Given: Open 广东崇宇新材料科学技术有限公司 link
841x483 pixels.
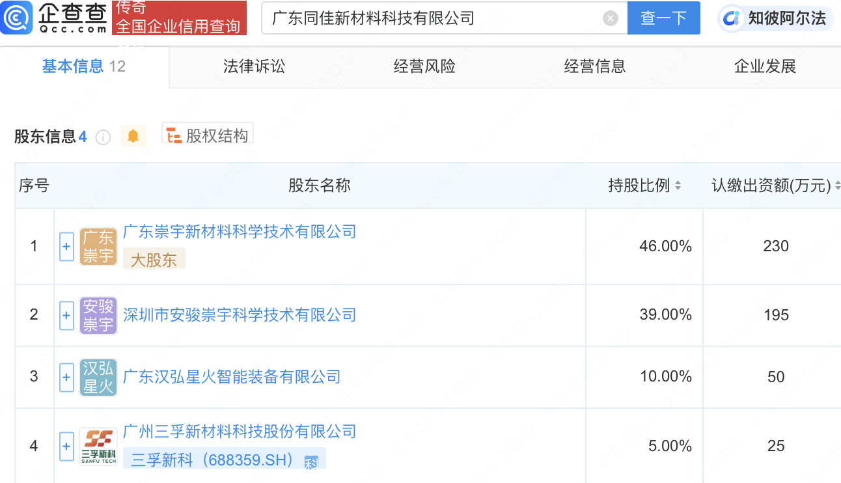Looking at the screenshot, I should [240, 232].
